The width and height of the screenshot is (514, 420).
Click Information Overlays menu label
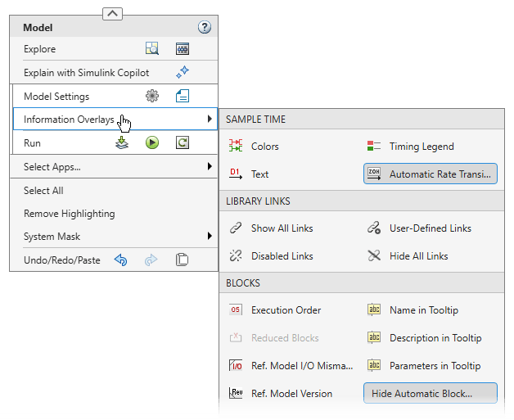[x=69, y=120]
